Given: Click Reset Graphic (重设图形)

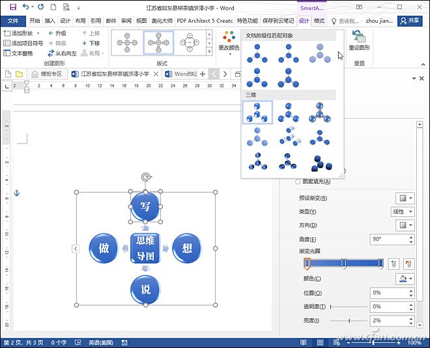Looking at the screenshot, I should (x=359, y=40).
